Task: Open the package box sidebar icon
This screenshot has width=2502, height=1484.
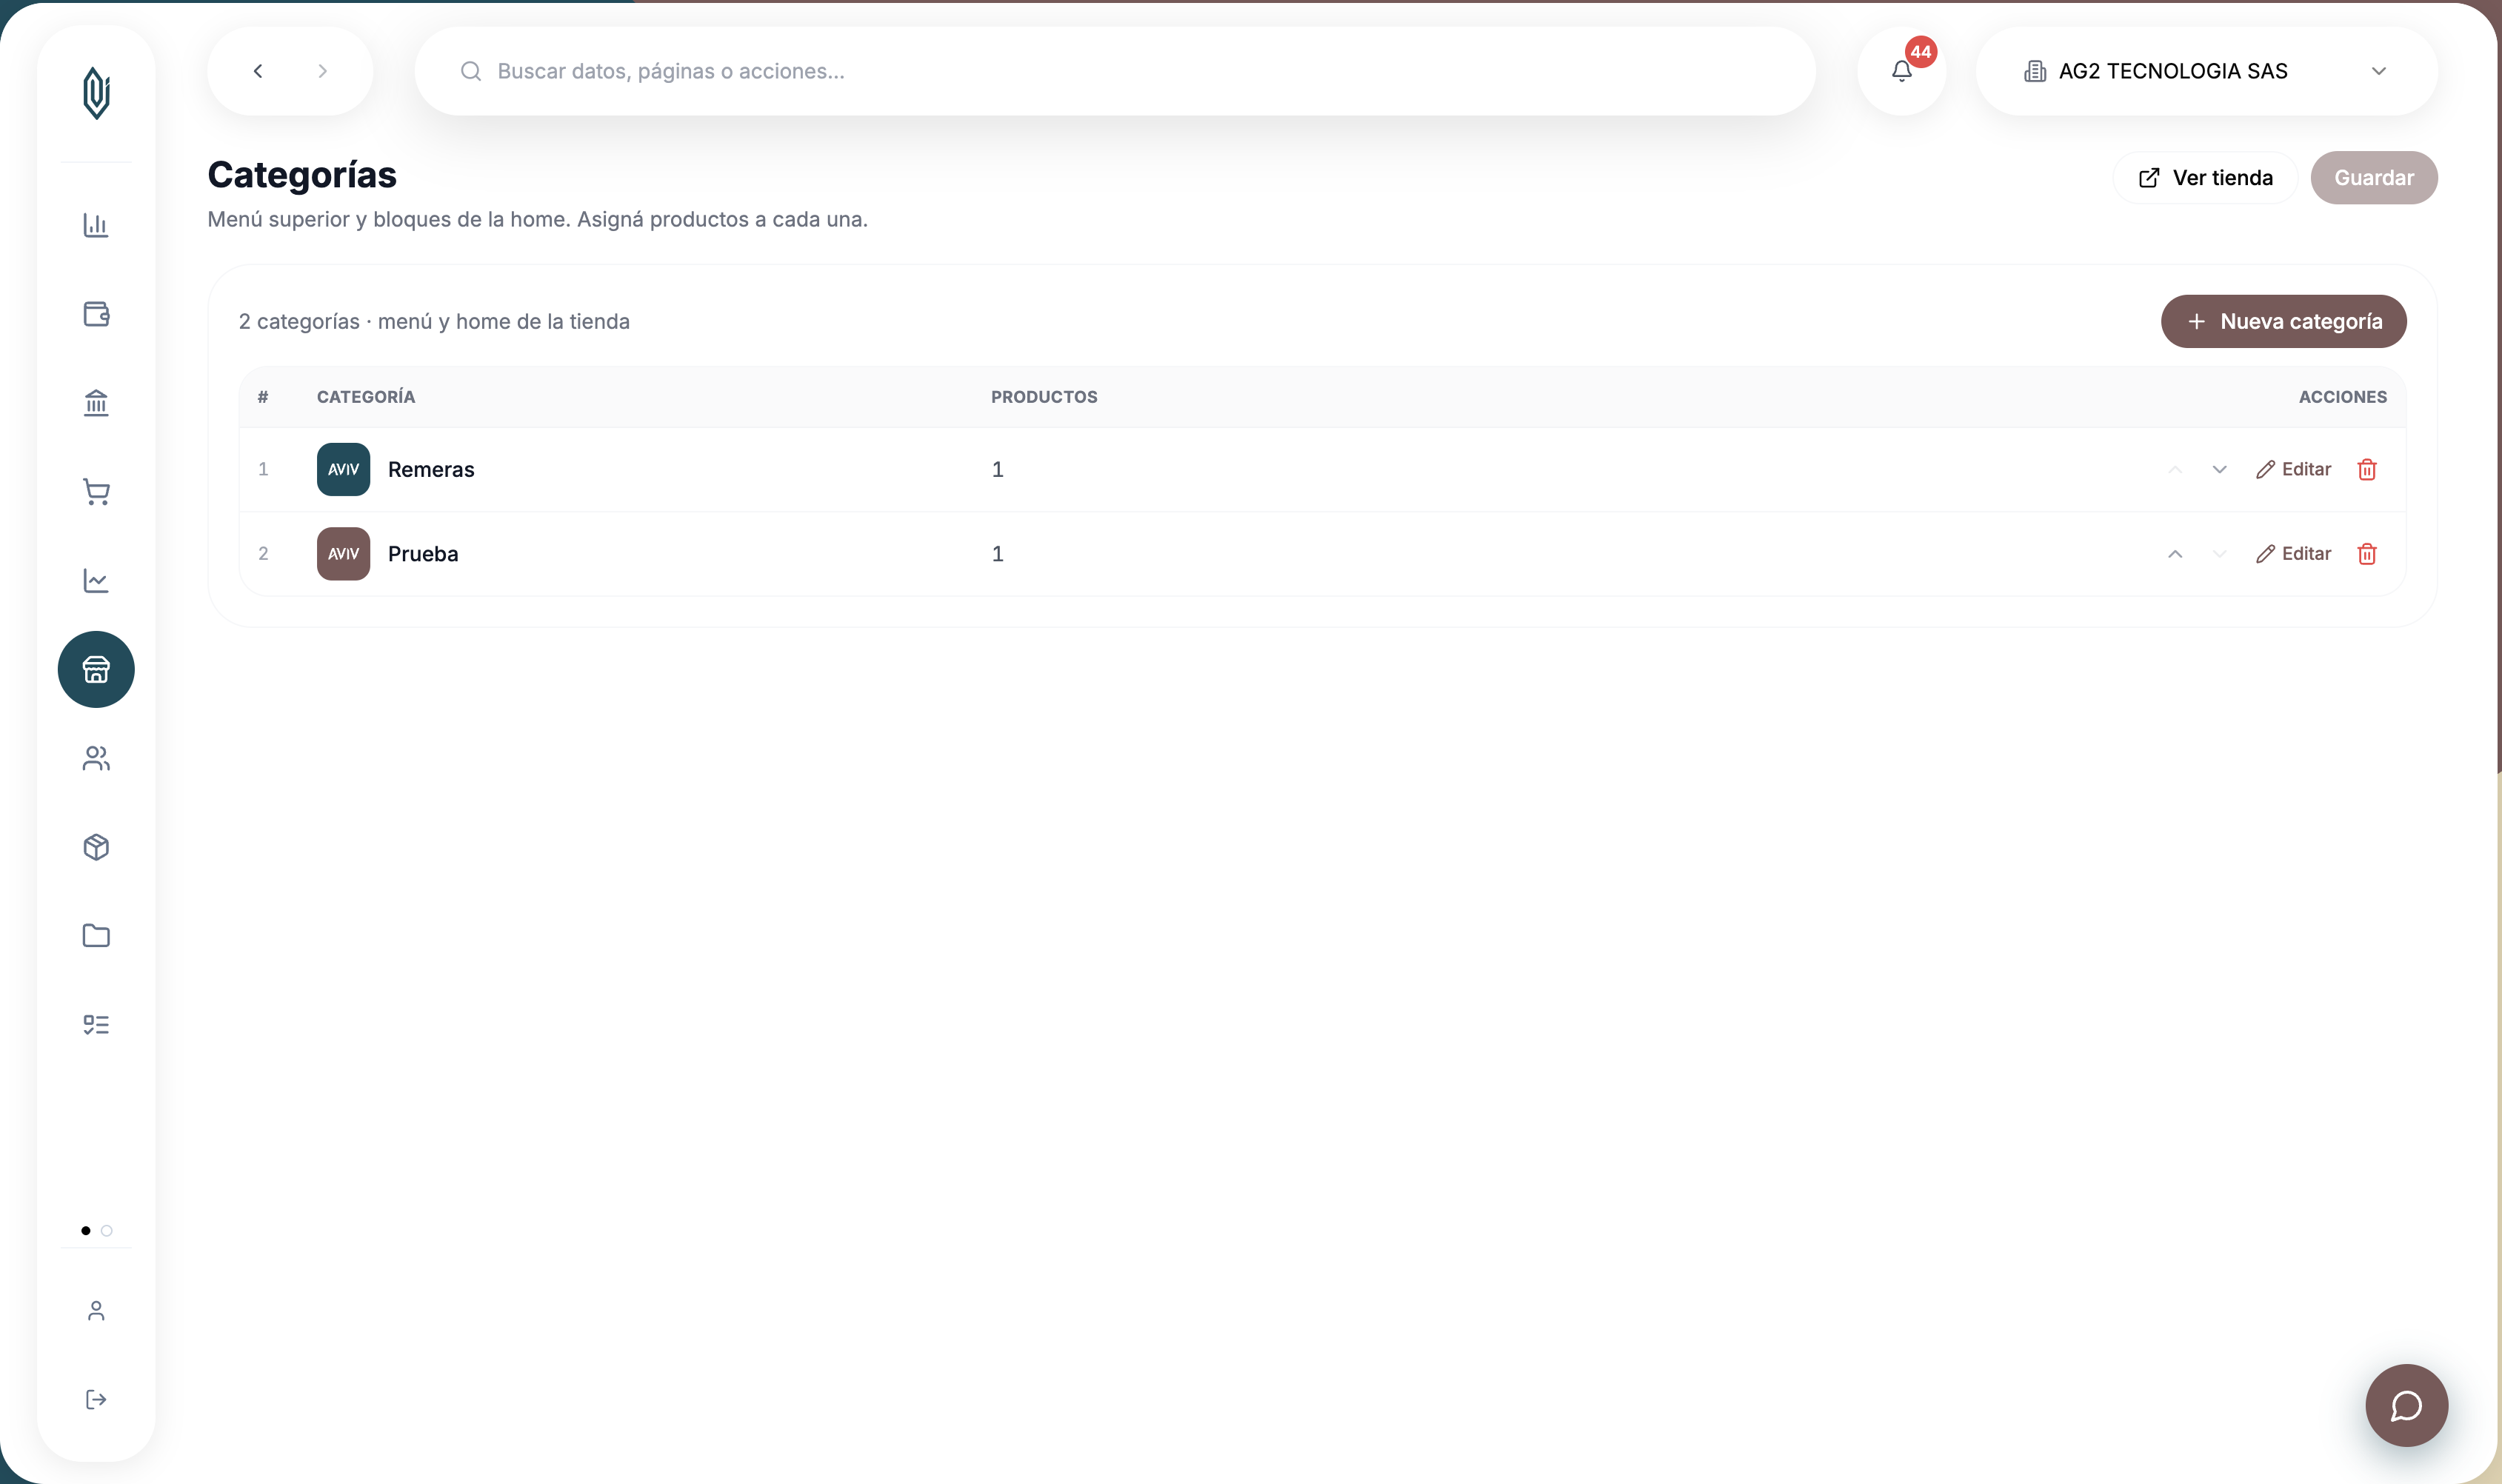Action: point(96,847)
